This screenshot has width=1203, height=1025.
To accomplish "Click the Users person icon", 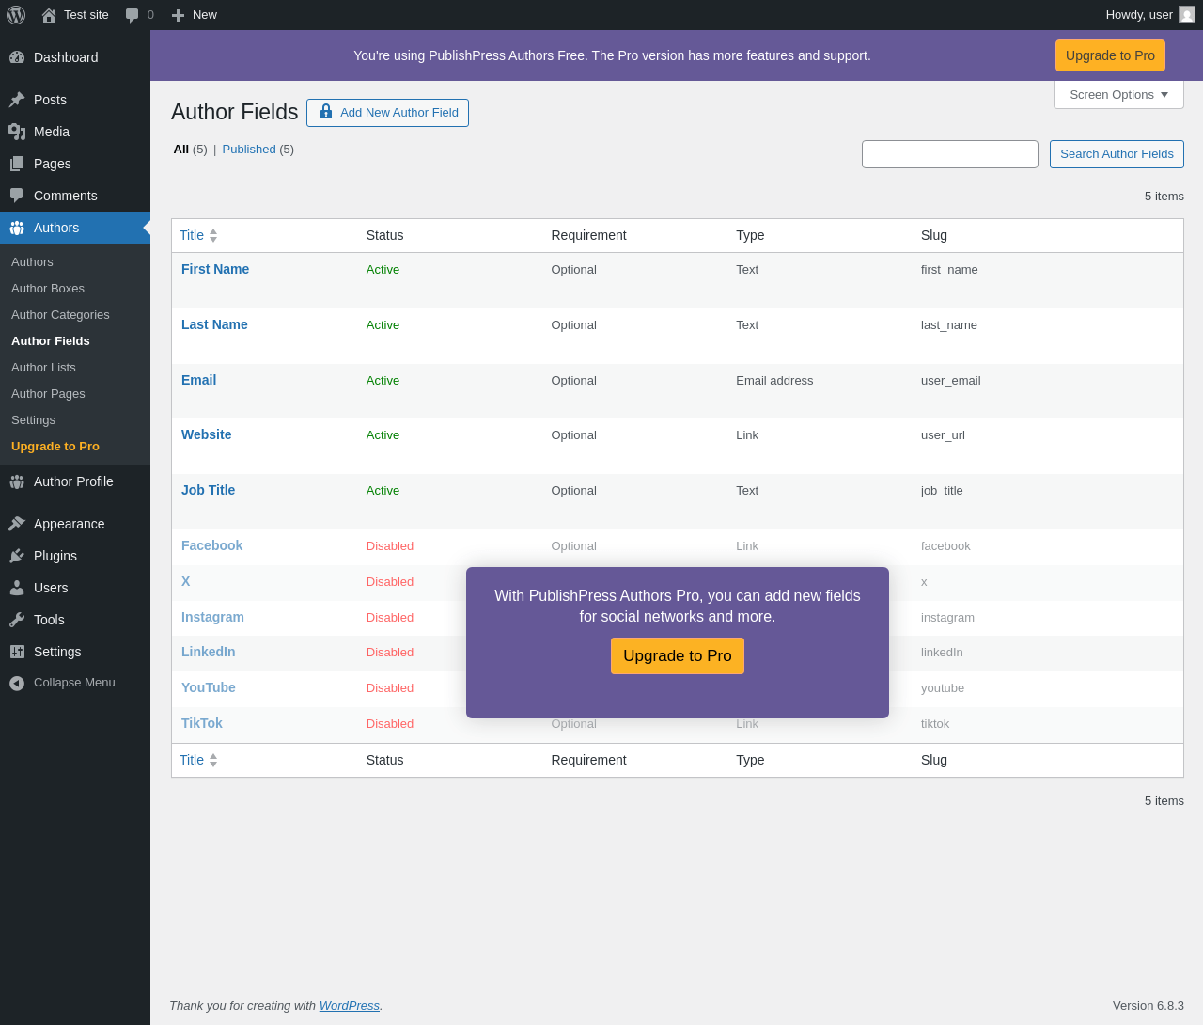I will tap(17, 588).
